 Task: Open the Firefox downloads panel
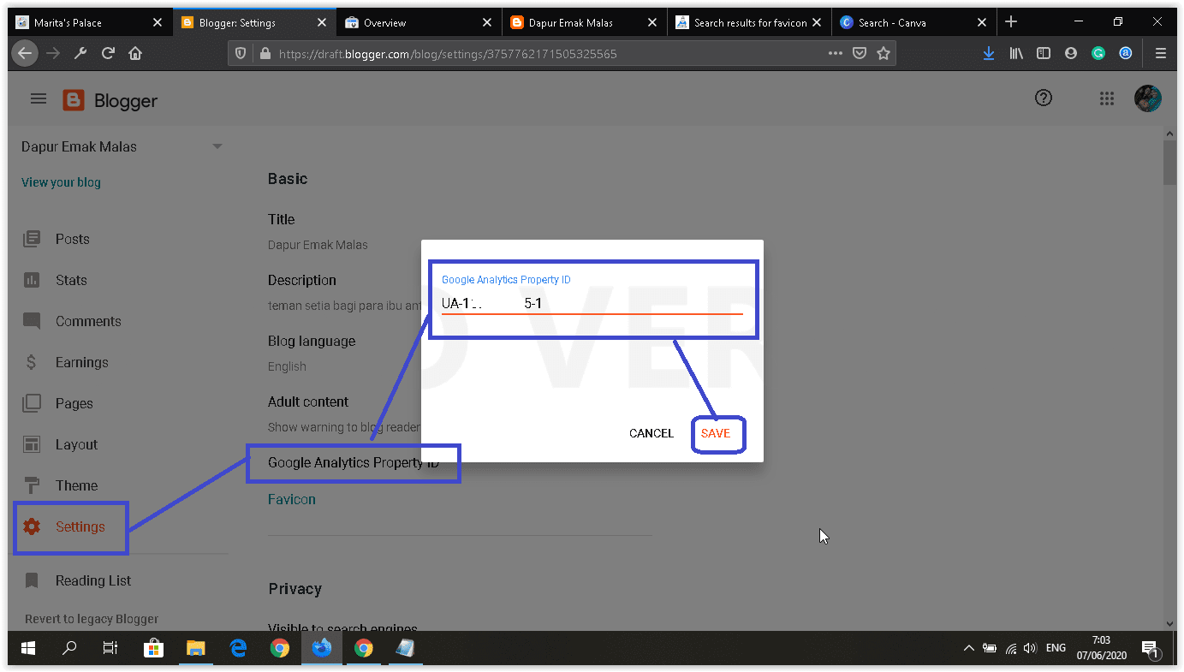[989, 53]
